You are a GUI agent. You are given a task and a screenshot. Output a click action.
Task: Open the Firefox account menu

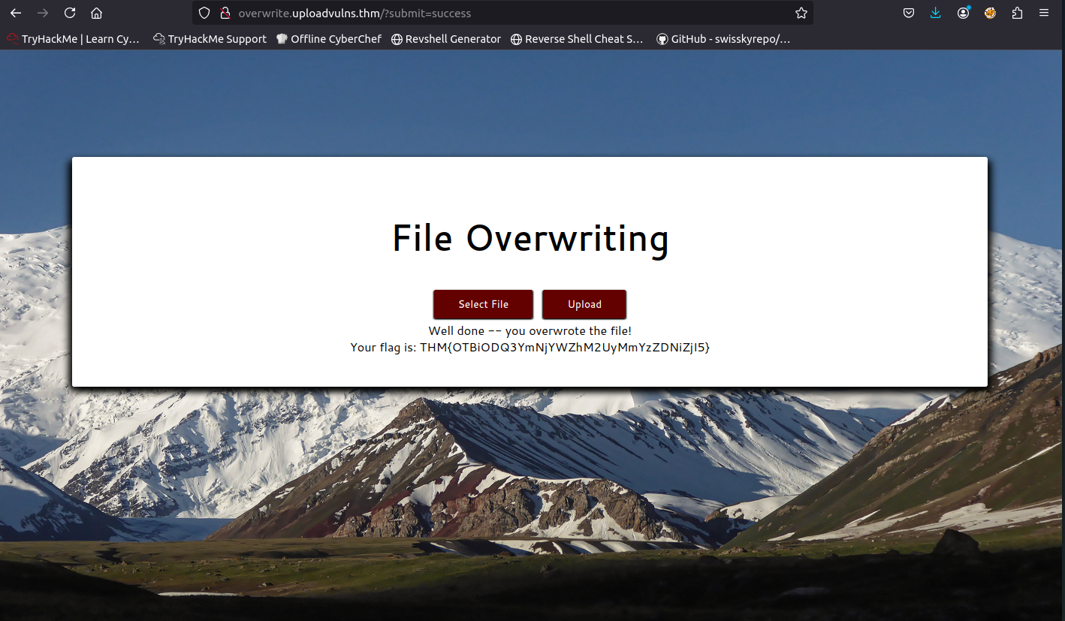tap(963, 13)
